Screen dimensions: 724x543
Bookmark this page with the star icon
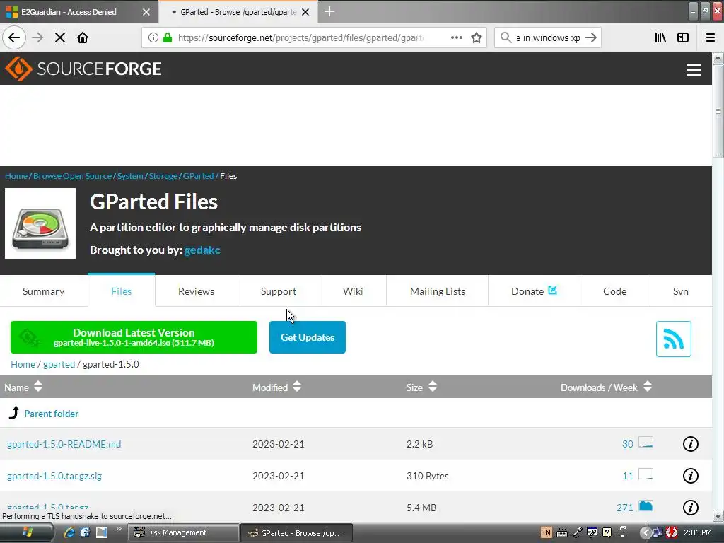pyautogui.click(x=477, y=37)
